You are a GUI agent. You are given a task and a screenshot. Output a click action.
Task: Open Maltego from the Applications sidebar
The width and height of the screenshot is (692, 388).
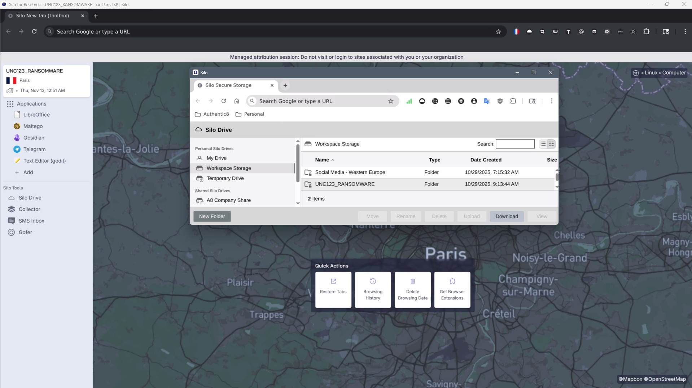coord(33,126)
